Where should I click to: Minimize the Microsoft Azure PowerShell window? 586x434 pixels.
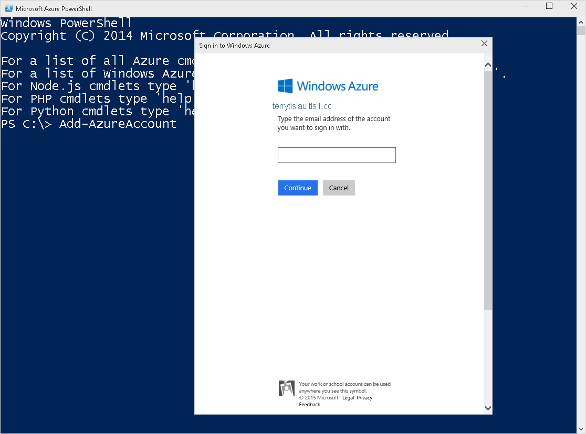(526, 6)
